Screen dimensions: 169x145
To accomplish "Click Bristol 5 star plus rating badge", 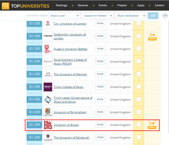I will (x=152, y=124).
